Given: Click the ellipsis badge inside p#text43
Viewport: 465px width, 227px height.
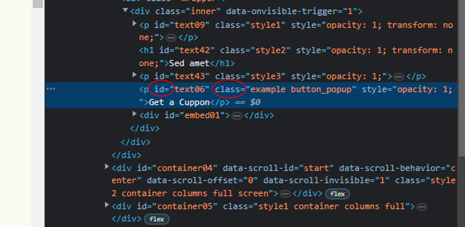Looking at the screenshot, I should click(x=399, y=77).
